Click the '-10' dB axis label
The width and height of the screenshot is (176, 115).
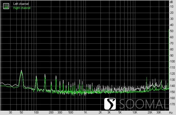pos(171,7)
